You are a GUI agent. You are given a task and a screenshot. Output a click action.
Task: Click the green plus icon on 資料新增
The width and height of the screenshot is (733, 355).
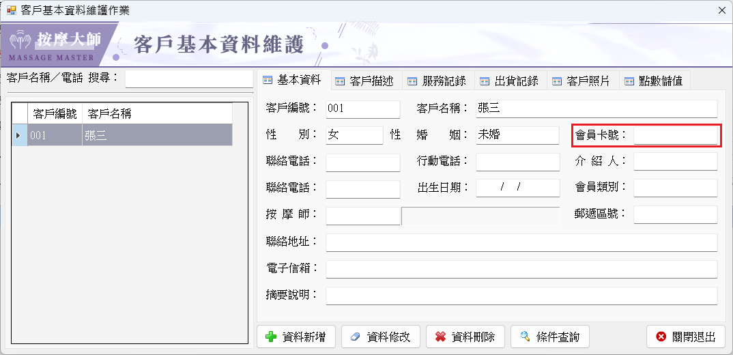click(x=271, y=337)
